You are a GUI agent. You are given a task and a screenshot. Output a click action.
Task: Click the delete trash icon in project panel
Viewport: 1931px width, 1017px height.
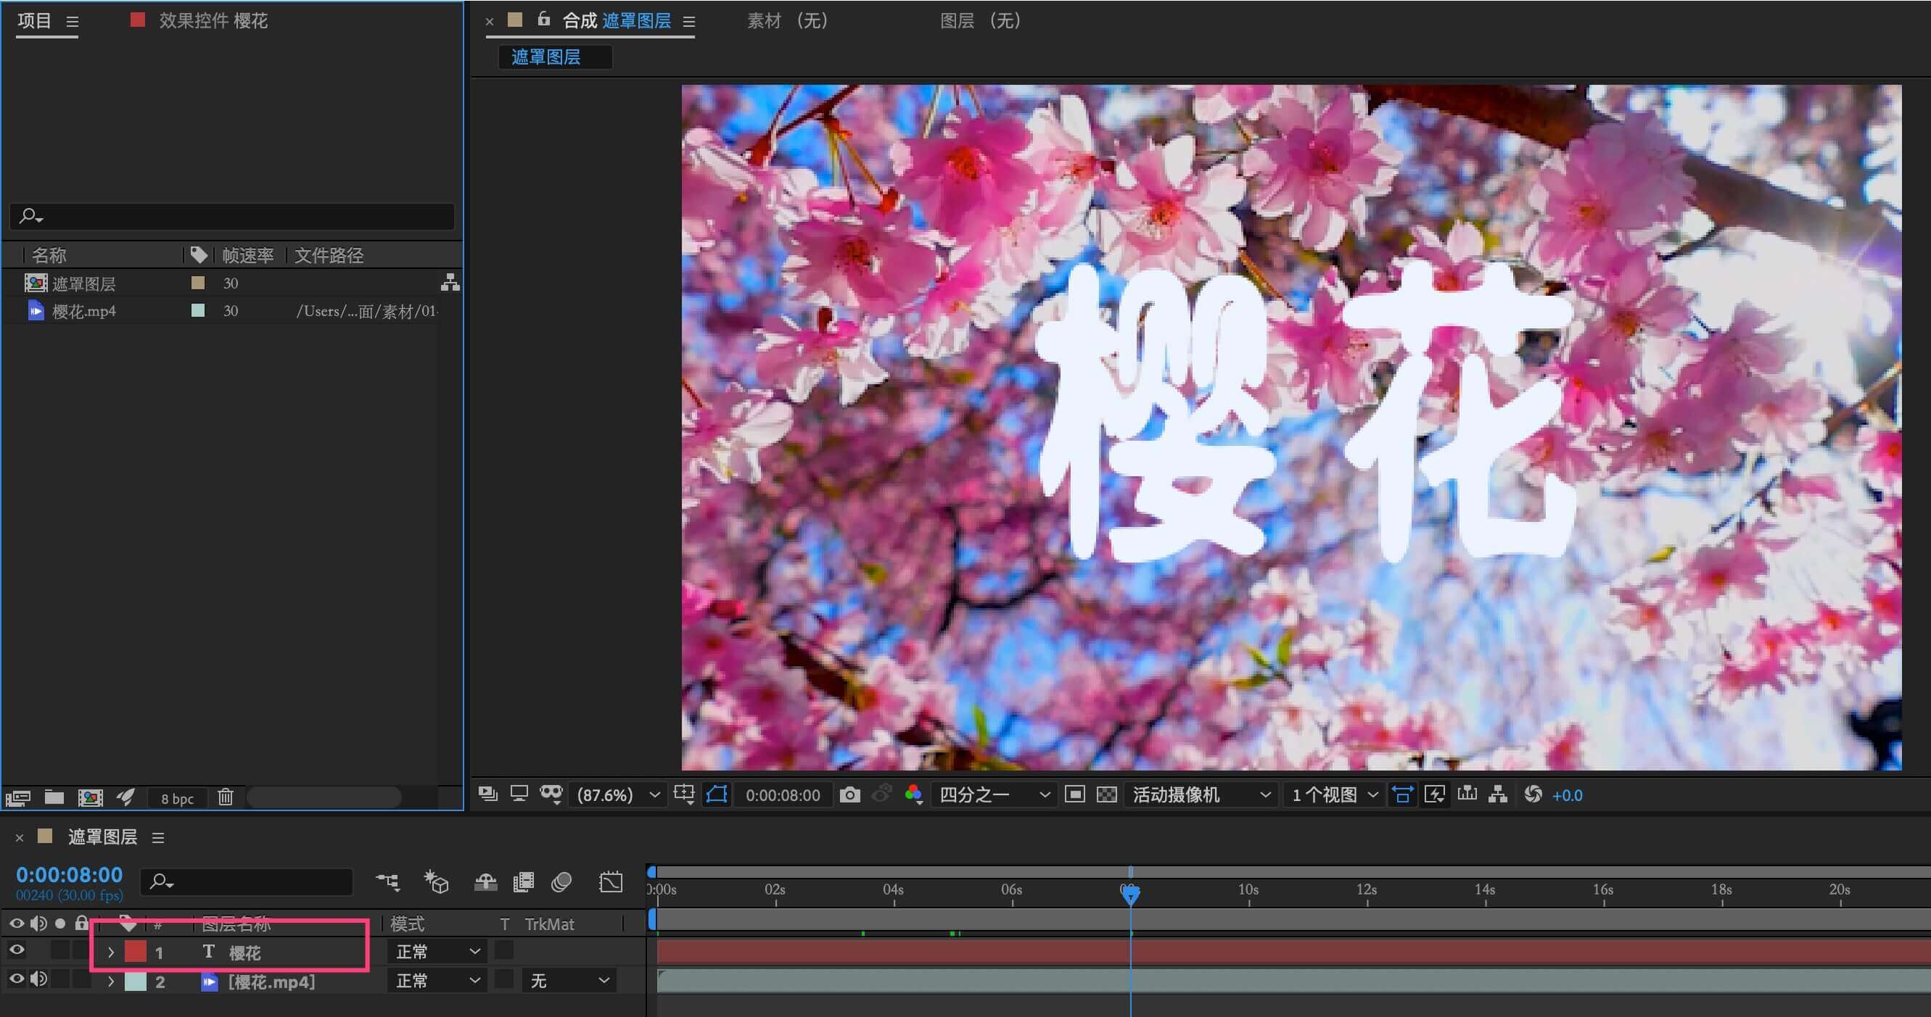225,797
